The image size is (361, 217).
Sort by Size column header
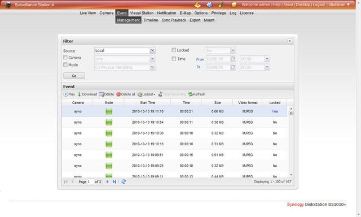pyautogui.click(x=217, y=103)
